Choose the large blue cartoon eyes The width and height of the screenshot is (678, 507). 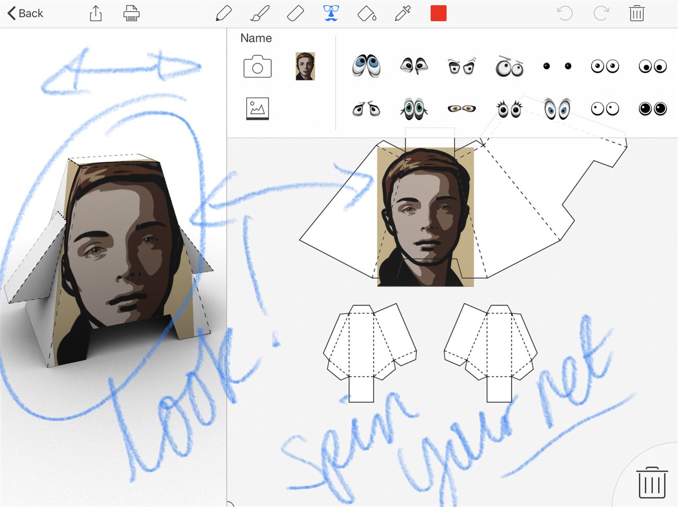(366, 66)
